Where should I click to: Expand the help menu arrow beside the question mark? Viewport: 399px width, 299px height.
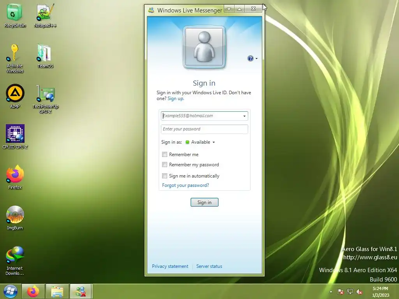tap(256, 59)
